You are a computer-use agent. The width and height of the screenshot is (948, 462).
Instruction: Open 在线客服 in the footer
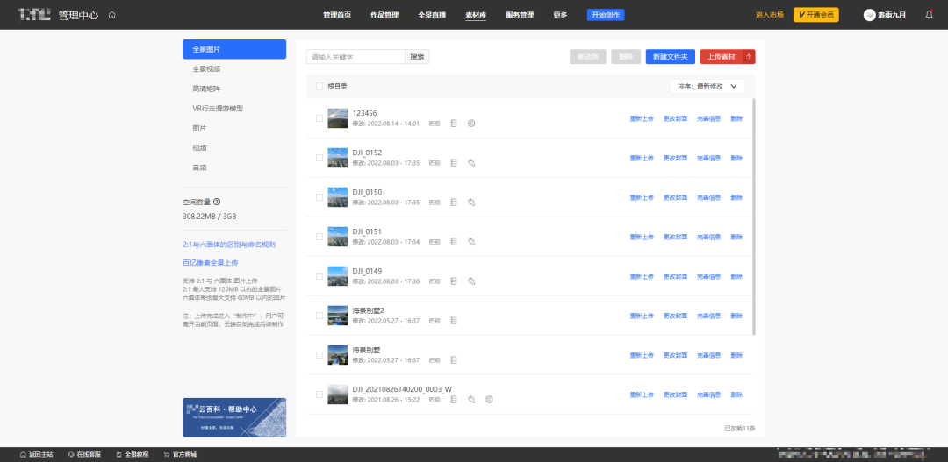(84, 455)
